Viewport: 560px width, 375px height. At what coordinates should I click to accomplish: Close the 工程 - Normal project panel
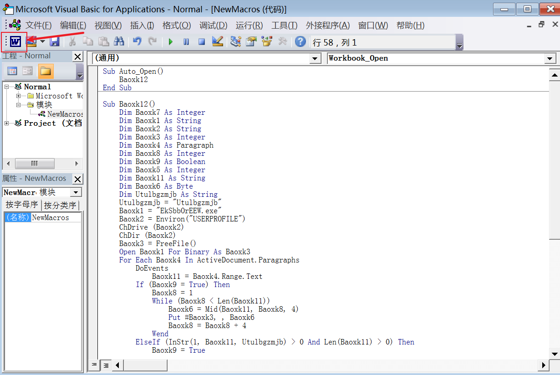click(x=78, y=57)
